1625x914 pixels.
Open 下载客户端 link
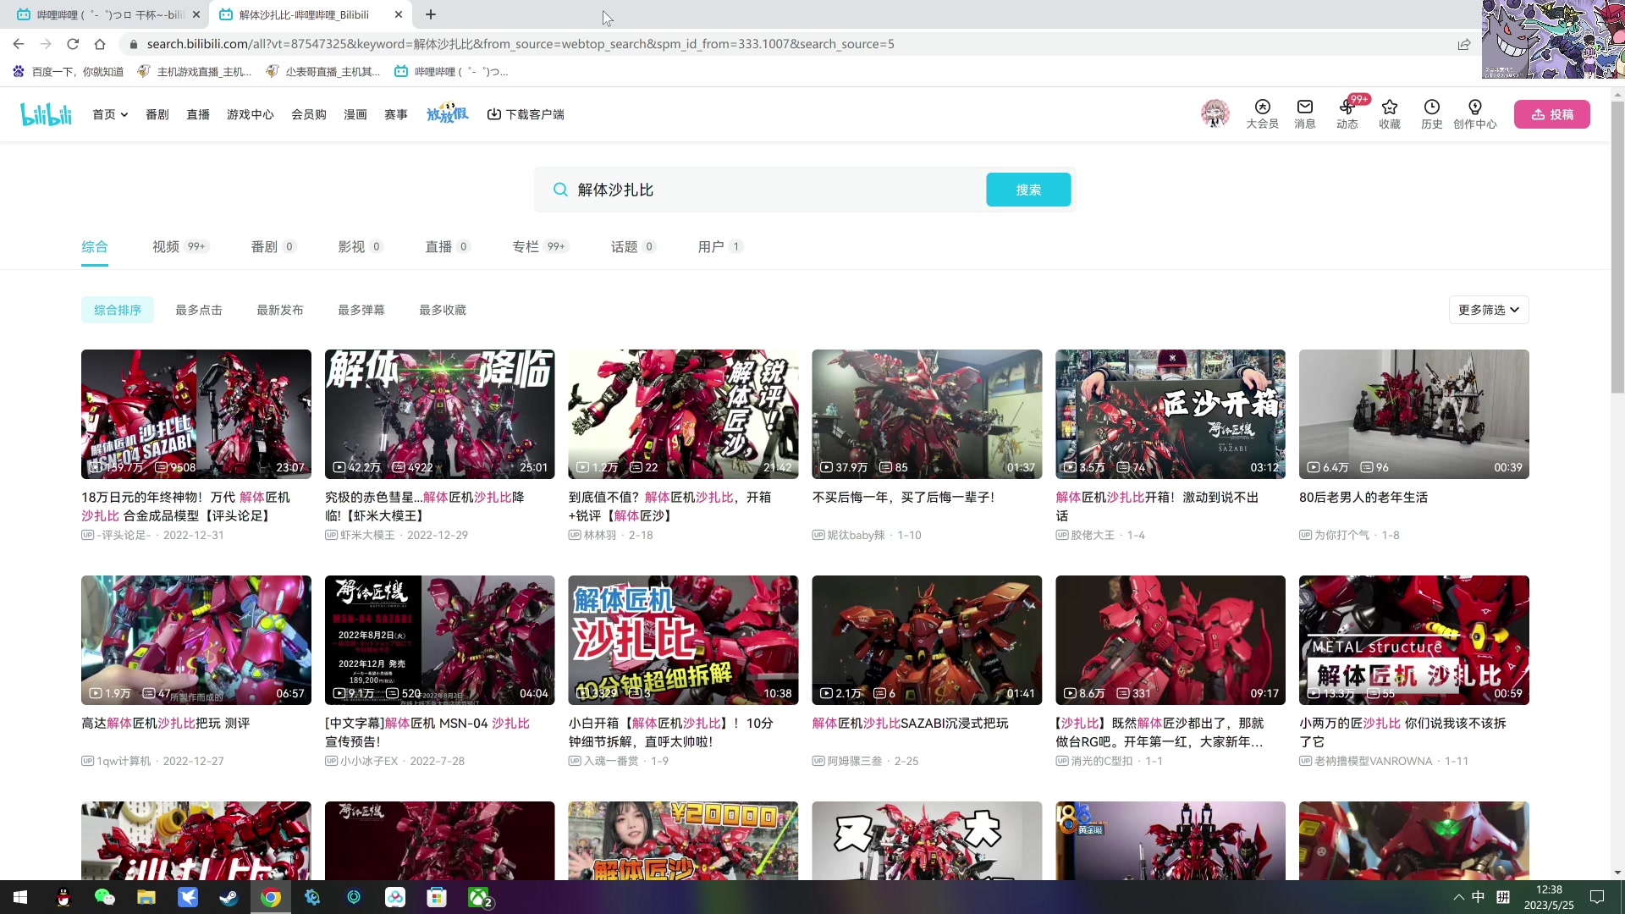click(526, 114)
